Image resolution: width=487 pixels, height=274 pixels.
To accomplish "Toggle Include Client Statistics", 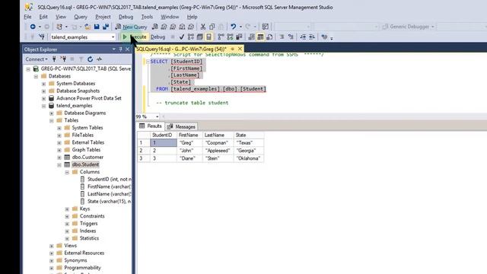I will tap(239, 37).
